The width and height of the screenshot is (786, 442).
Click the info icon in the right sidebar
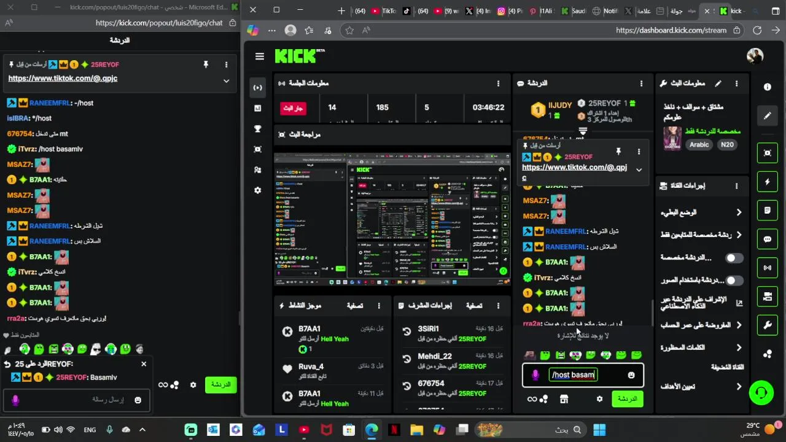[767, 87]
